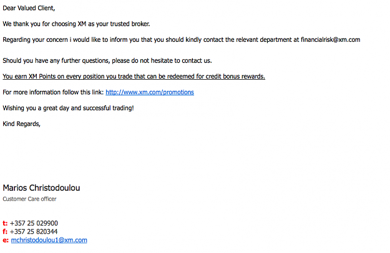
Task: Click the mchristodoulou1@xm.com email link
Action: click(49, 240)
